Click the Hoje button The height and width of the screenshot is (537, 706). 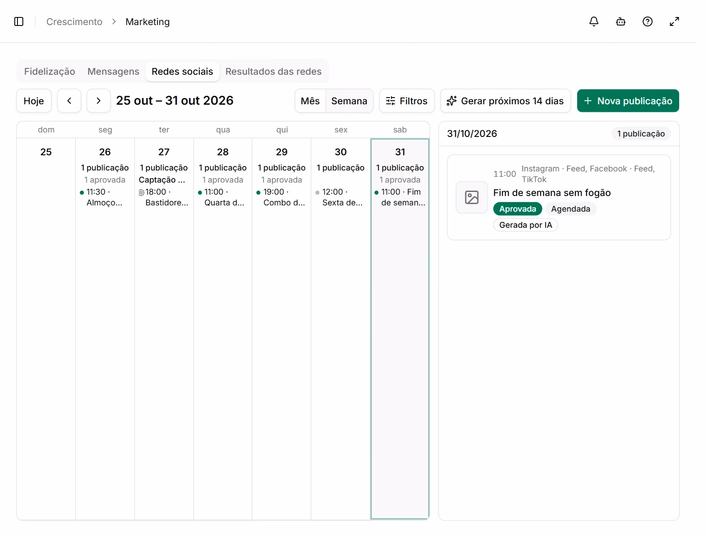click(x=34, y=101)
